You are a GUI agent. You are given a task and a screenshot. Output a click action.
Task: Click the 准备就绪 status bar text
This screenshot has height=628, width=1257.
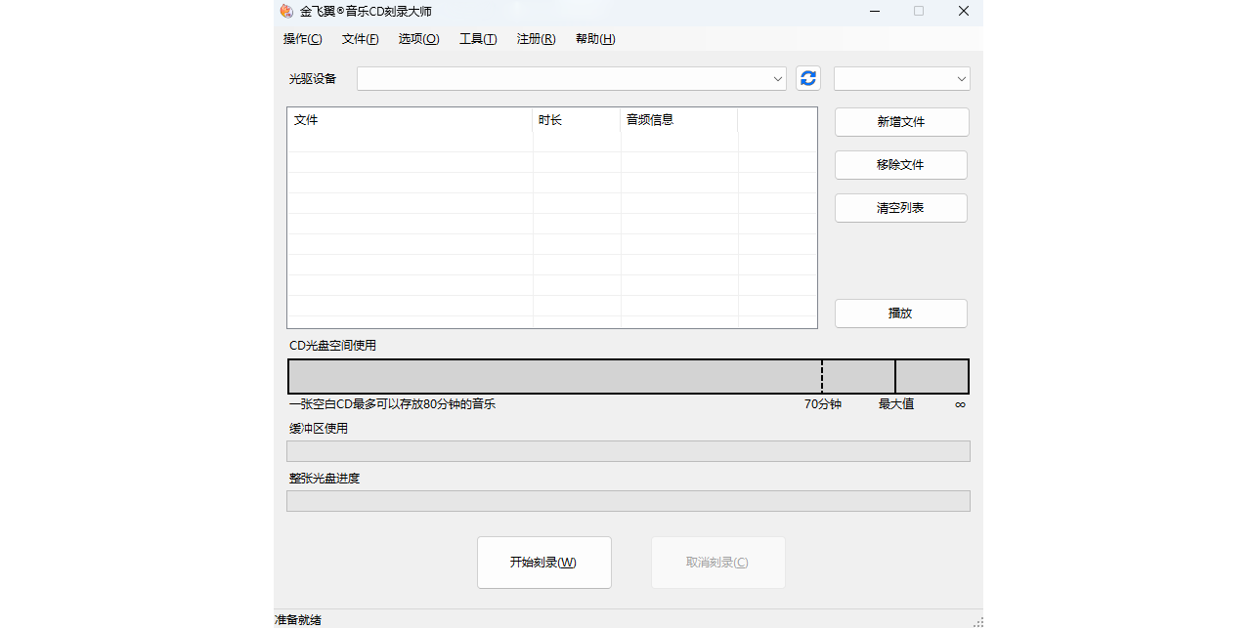(x=298, y=619)
